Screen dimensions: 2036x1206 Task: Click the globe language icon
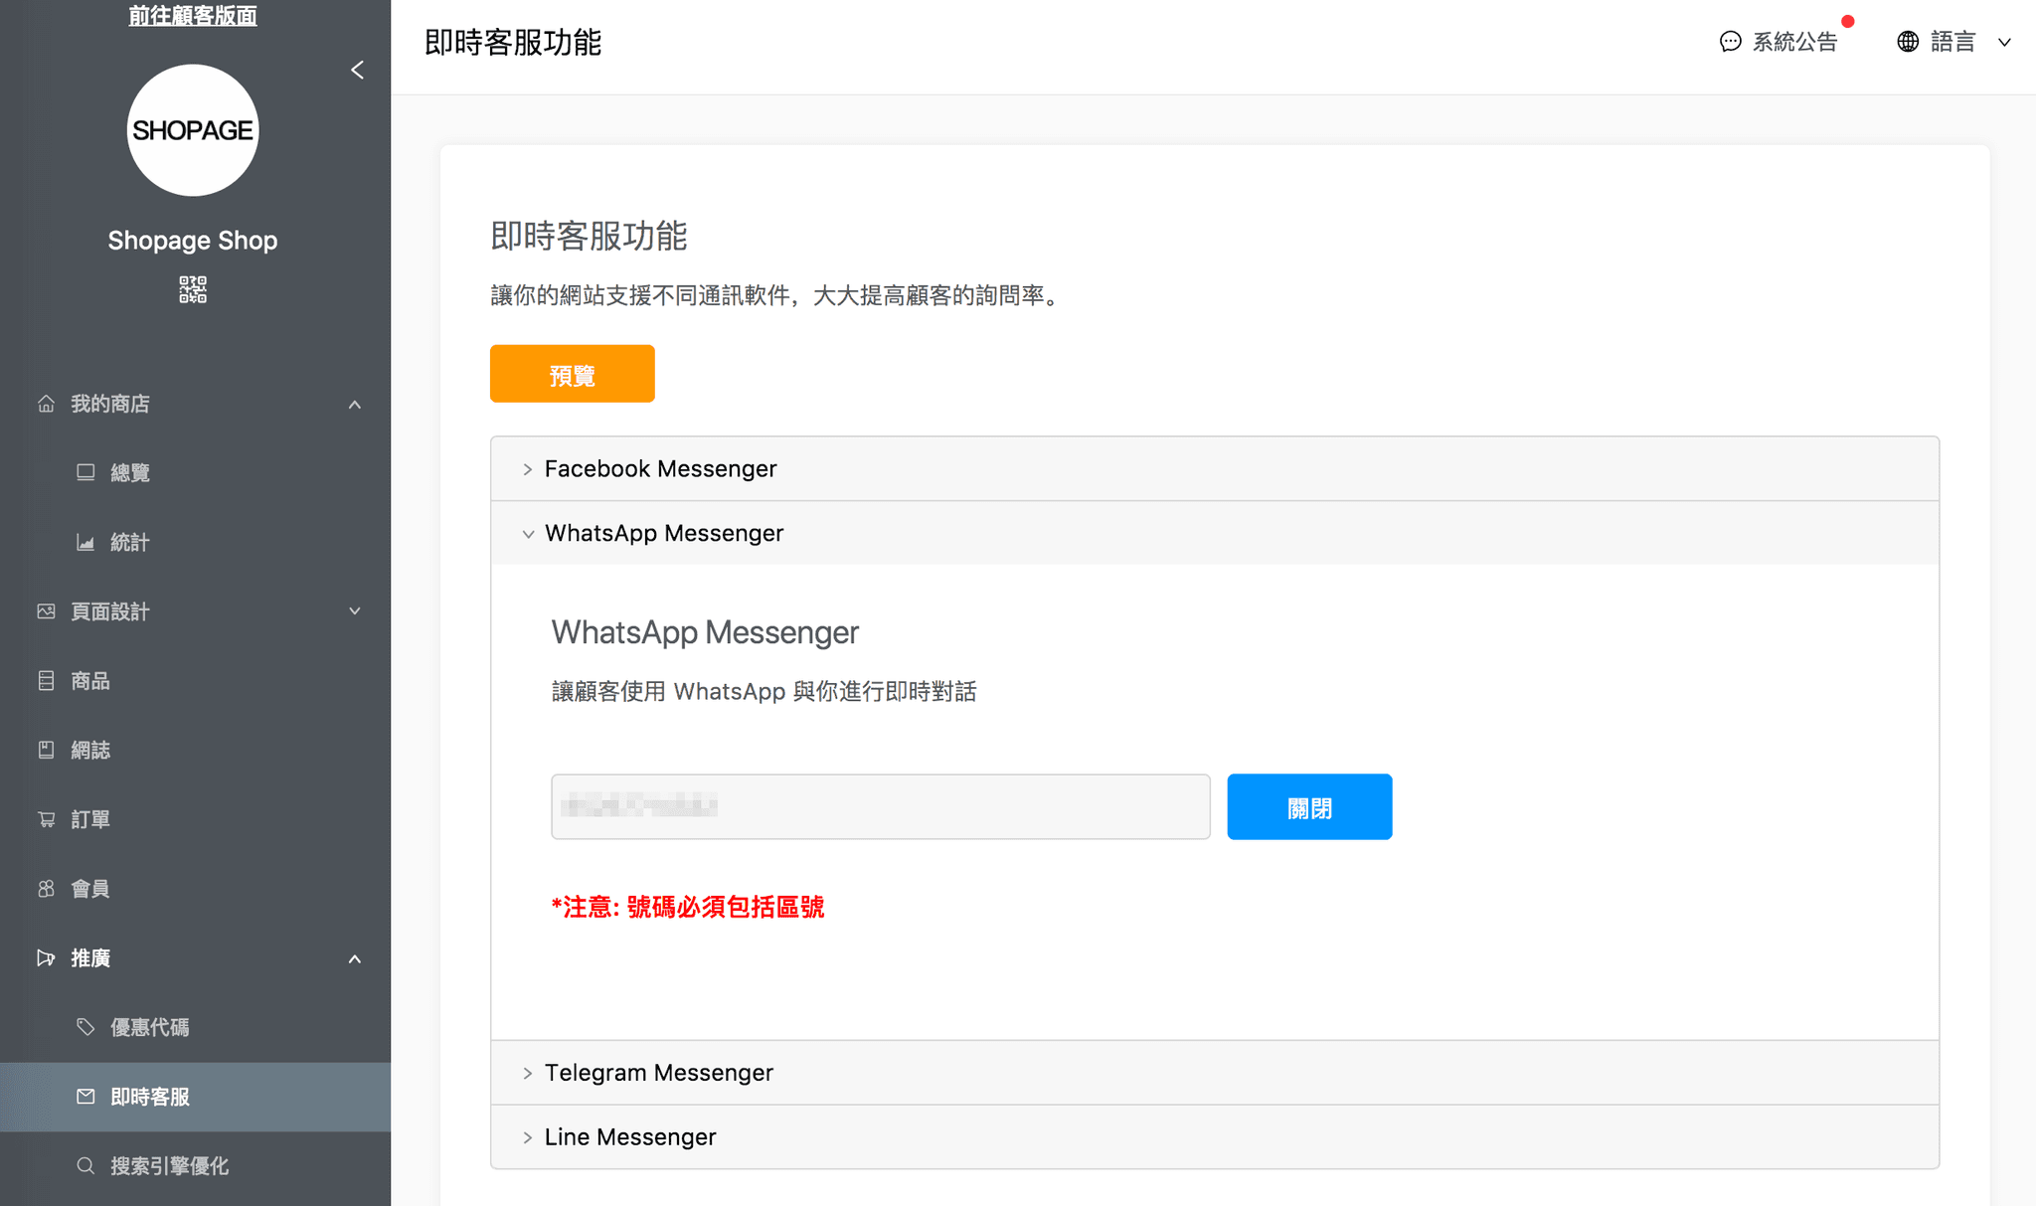tap(1908, 42)
